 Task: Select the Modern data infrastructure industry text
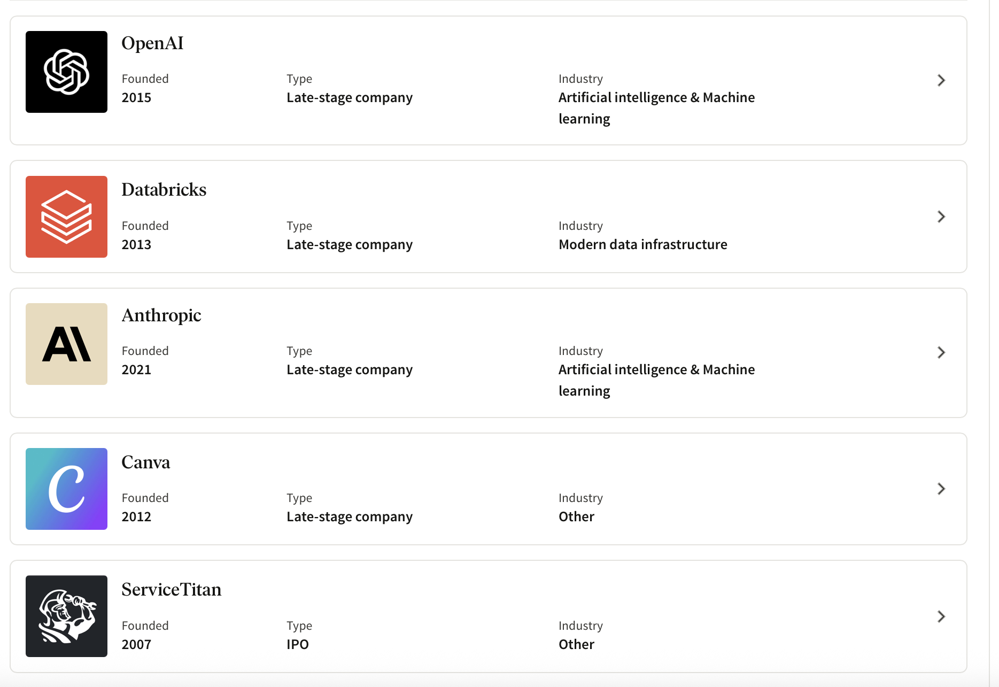click(643, 244)
